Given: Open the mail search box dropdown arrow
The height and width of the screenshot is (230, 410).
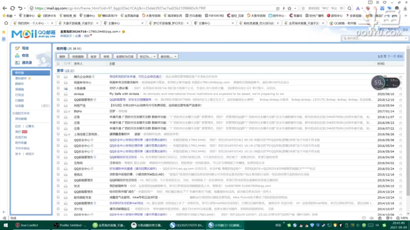Looking at the screenshot, I should (x=406, y=38).
